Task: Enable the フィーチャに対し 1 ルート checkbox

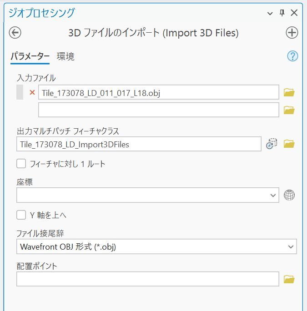Action: pyautogui.click(x=21, y=164)
